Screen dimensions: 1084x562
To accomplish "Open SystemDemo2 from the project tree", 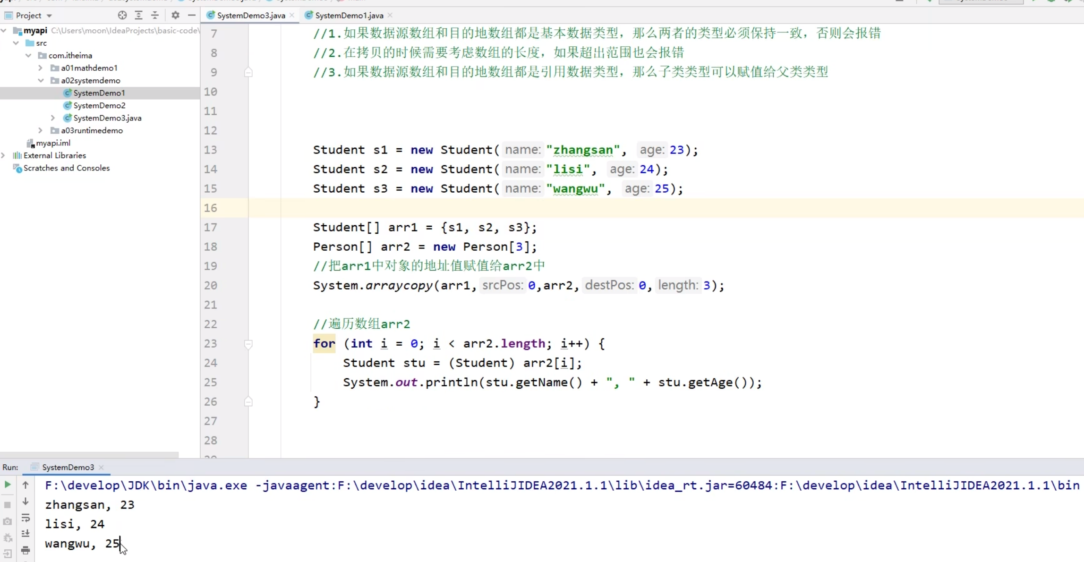I will coord(99,105).
